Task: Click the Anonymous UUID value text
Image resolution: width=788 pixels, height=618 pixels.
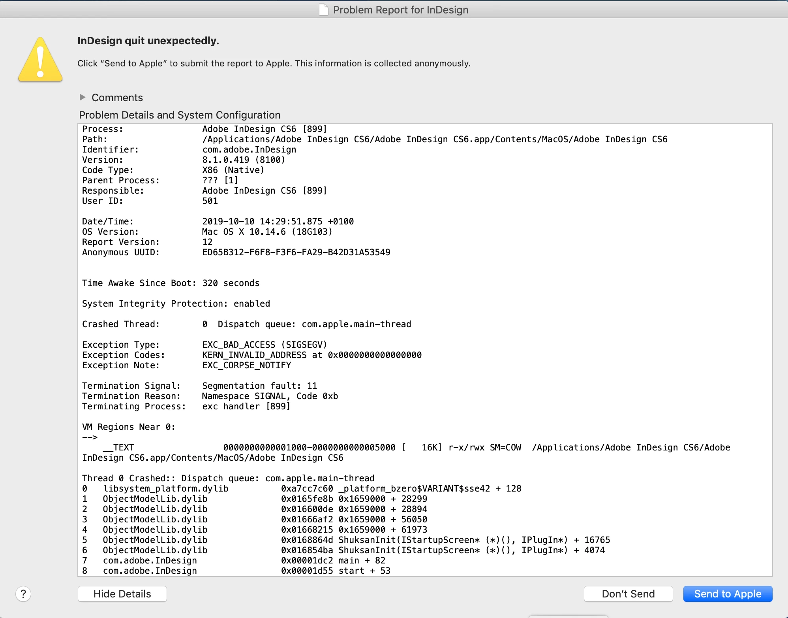Action: [296, 252]
